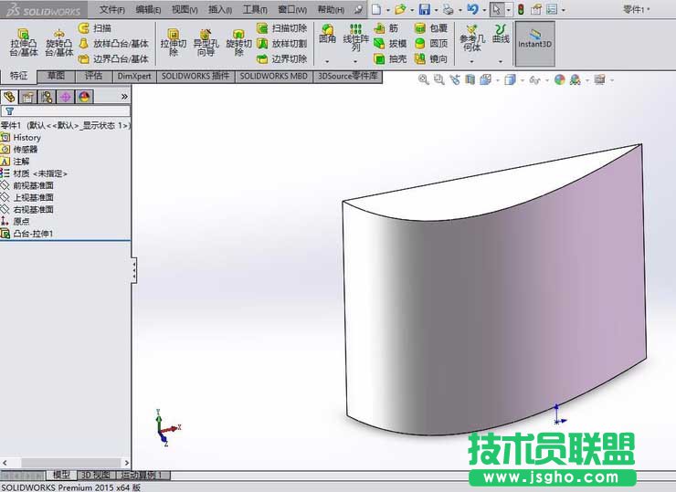Screen dimensions: 676x492
Task: Open the dropdown arrow next to save
Action: point(436,9)
